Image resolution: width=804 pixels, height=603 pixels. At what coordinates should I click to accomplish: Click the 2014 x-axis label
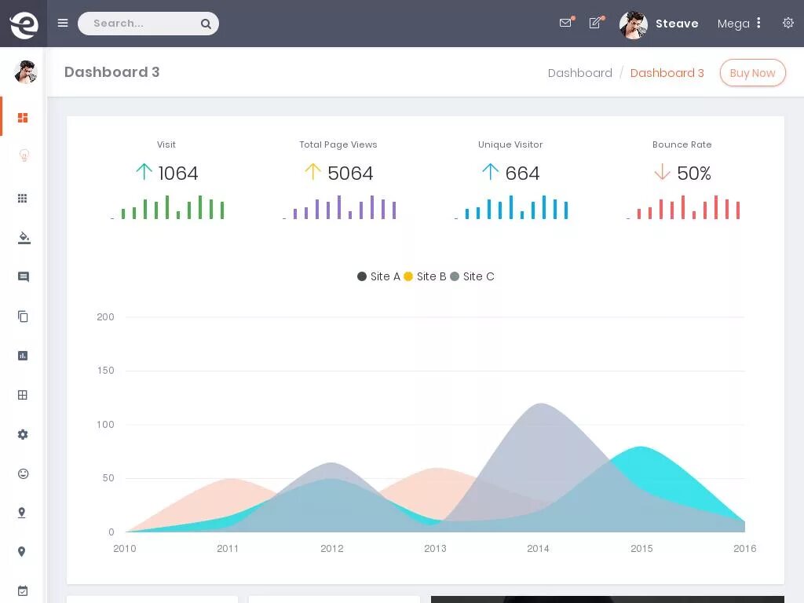pos(538,549)
